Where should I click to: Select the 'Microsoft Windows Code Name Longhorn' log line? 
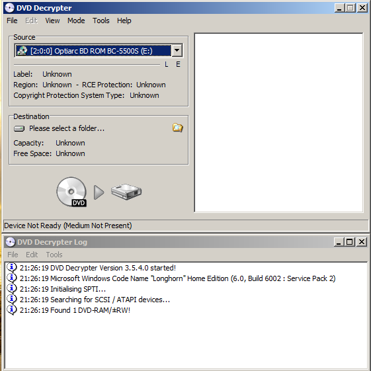(177, 278)
